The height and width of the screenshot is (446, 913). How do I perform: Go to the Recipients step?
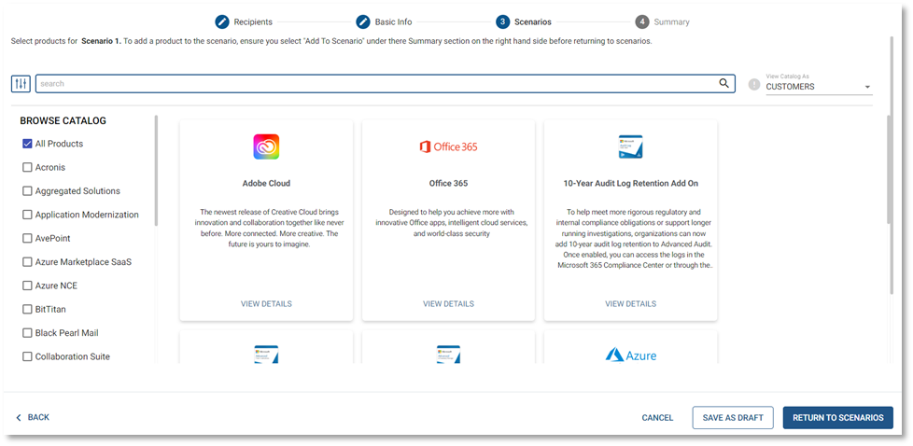pyautogui.click(x=253, y=22)
